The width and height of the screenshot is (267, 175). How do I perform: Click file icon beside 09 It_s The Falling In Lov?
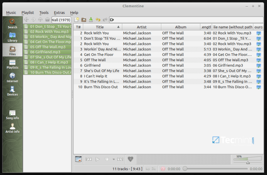click(x=26, y=67)
